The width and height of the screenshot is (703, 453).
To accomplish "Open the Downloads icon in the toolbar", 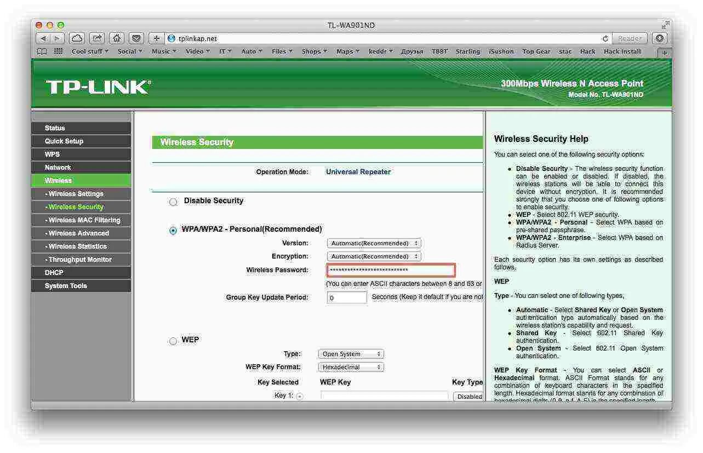I will tap(660, 38).
